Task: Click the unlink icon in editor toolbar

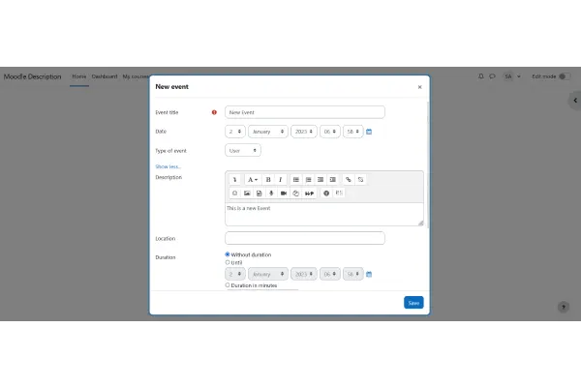Action: tap(361, 179)
